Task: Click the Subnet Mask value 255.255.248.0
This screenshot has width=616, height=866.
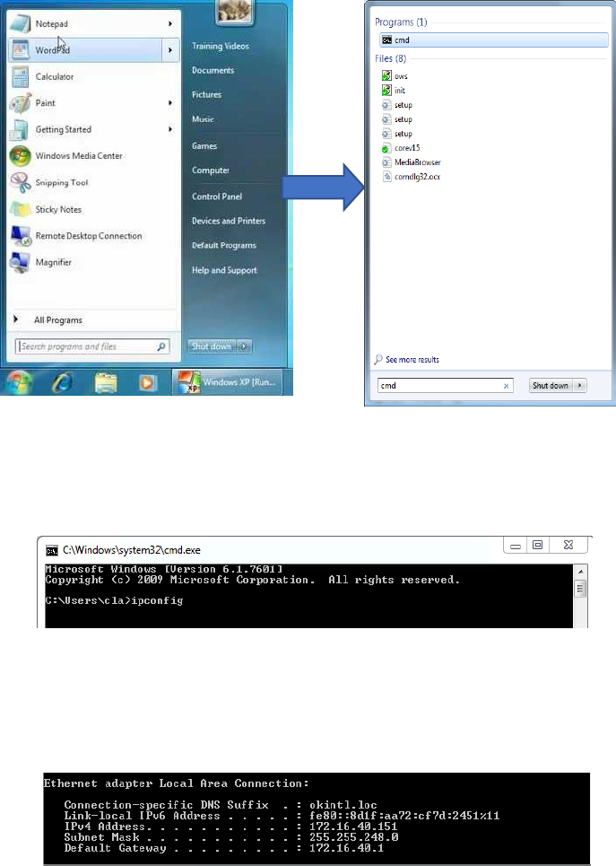Action: point(354,836)
